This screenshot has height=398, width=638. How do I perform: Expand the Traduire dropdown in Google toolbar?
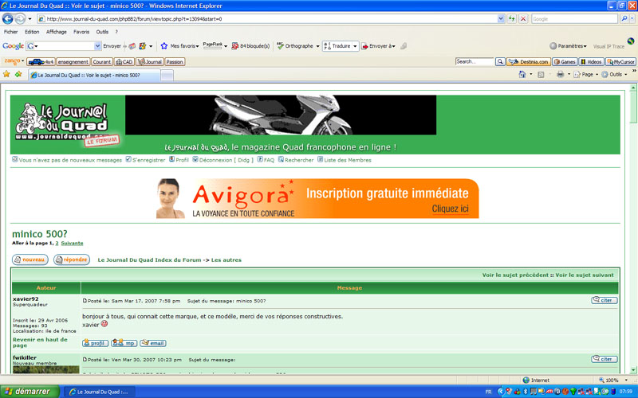341,46
